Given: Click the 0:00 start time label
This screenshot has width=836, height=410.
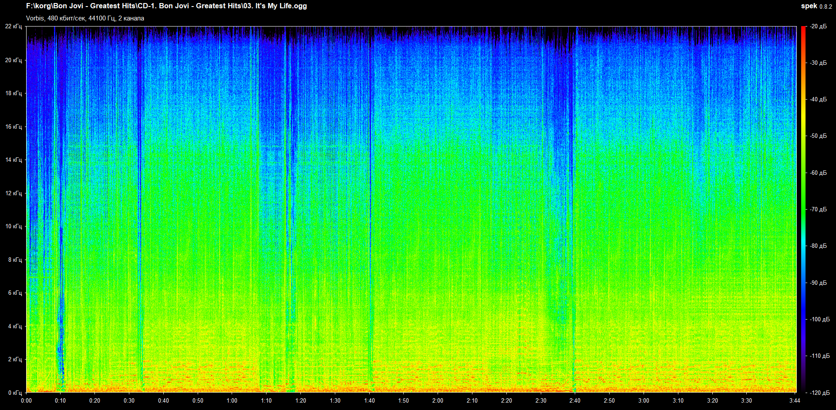Looking at the screenshot, I should click(x=26, y=400).
